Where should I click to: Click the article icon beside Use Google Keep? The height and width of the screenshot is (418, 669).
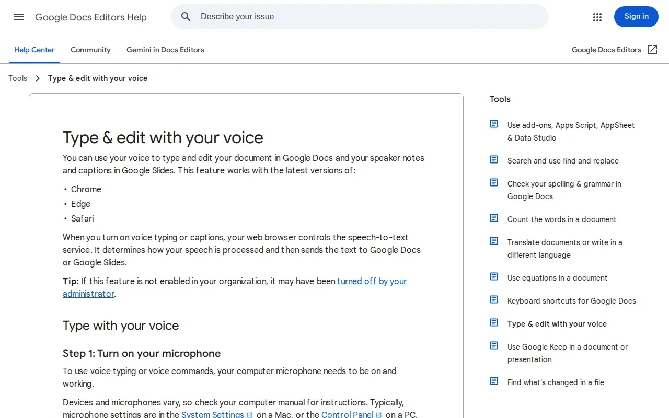pyautogui.click(x=494, y=345)
